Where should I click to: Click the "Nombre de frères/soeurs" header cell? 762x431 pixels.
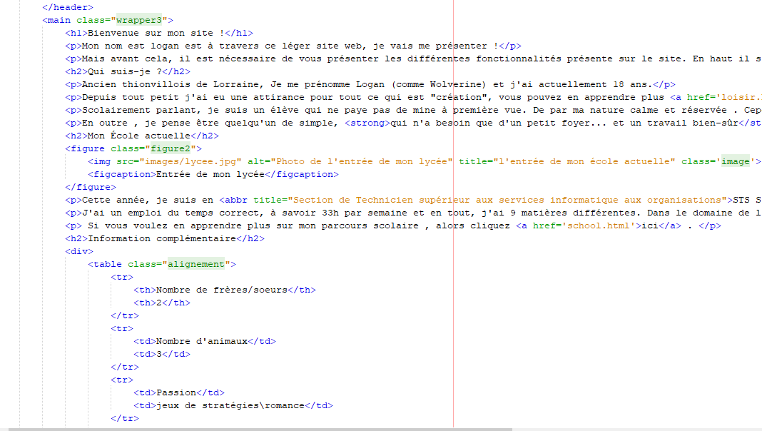pyautogui.click(x=221, y=290)
